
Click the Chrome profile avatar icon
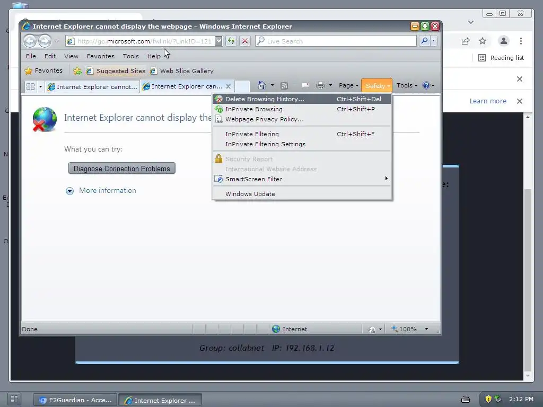(504, 41)
